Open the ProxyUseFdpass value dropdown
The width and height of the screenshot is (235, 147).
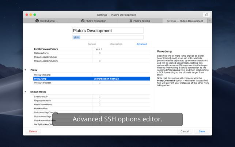[100, 83]
